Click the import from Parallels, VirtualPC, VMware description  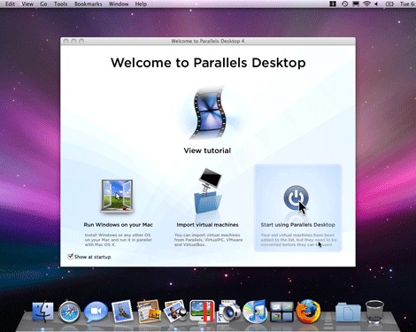click(x=208, y=240)
